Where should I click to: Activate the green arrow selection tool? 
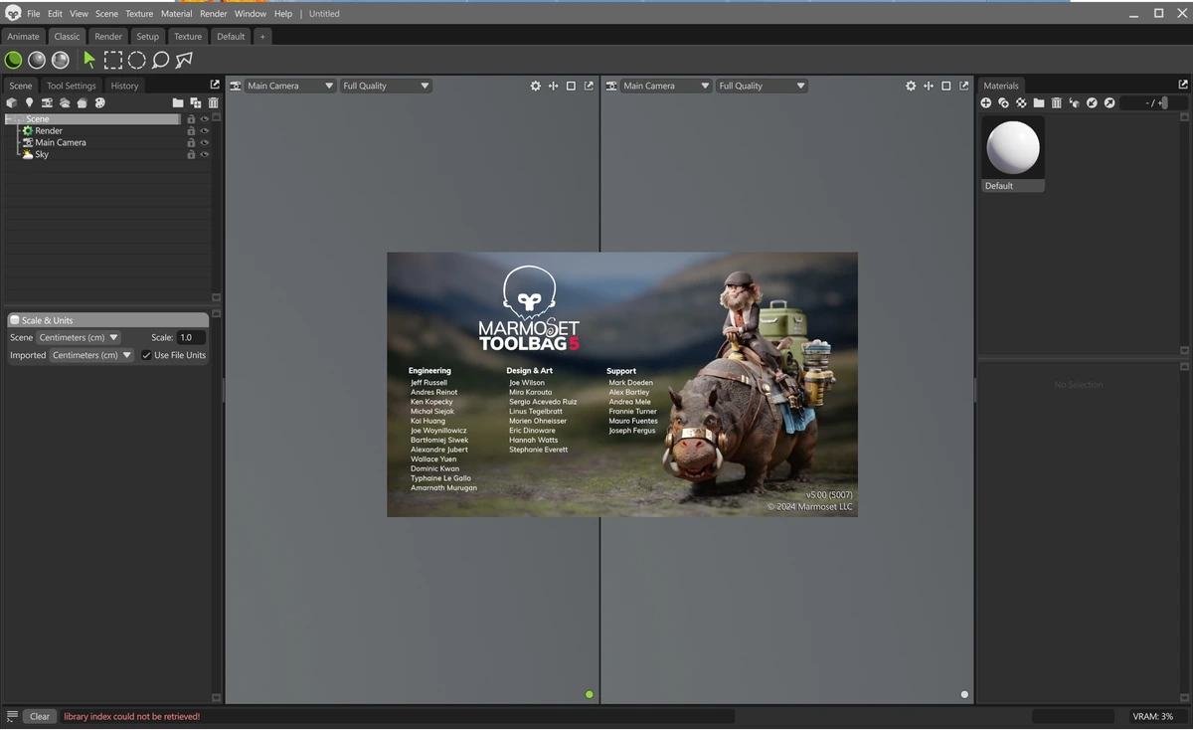(x=89, y=61)
